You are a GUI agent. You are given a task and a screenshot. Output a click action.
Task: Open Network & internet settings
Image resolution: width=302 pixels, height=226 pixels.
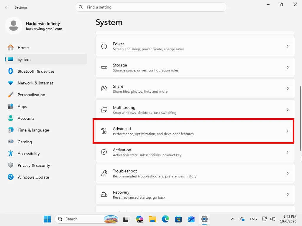(46, 83)
